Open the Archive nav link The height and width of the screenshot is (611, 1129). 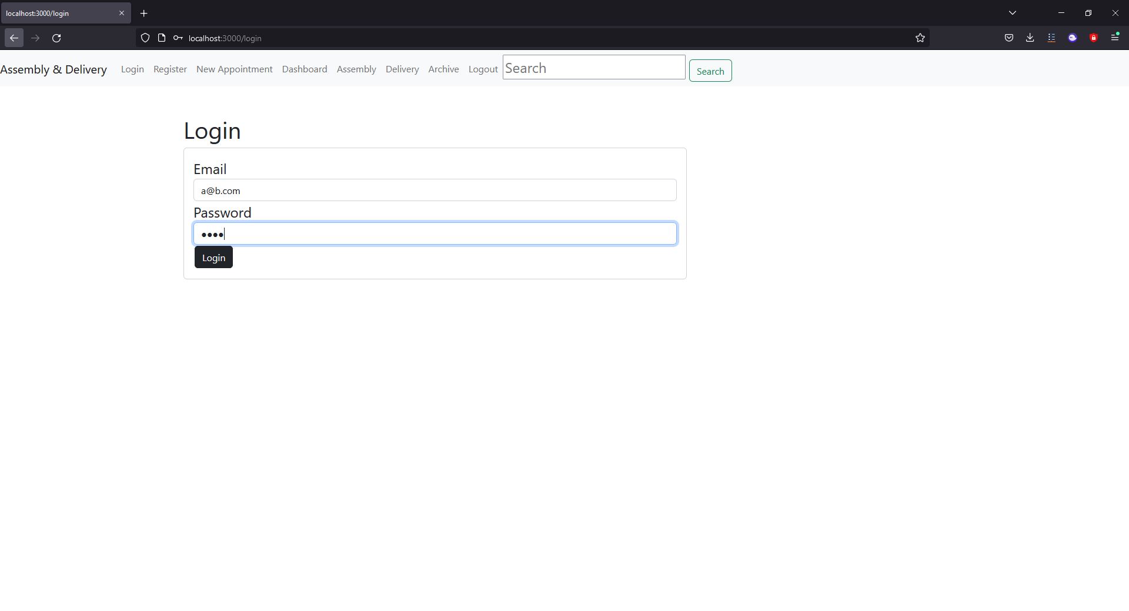pyautogui.click(x=443, y=69)
